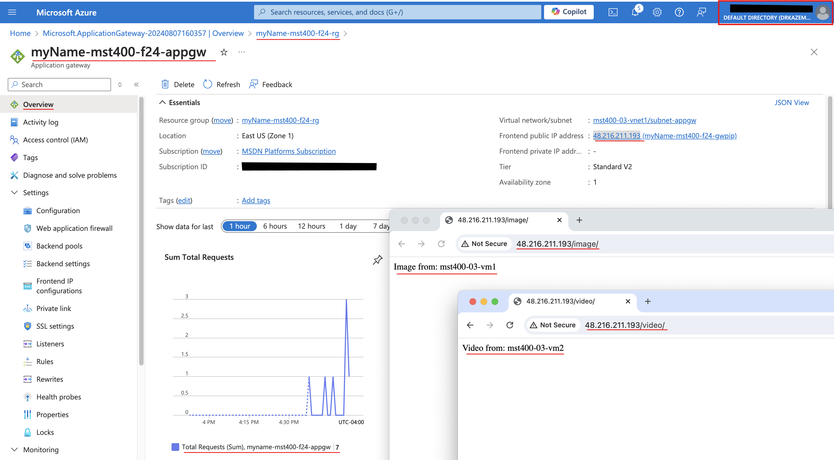Pin the Sum Total Requests chart
The height and width of the screenshot is (460, 834).
[378, 260]
